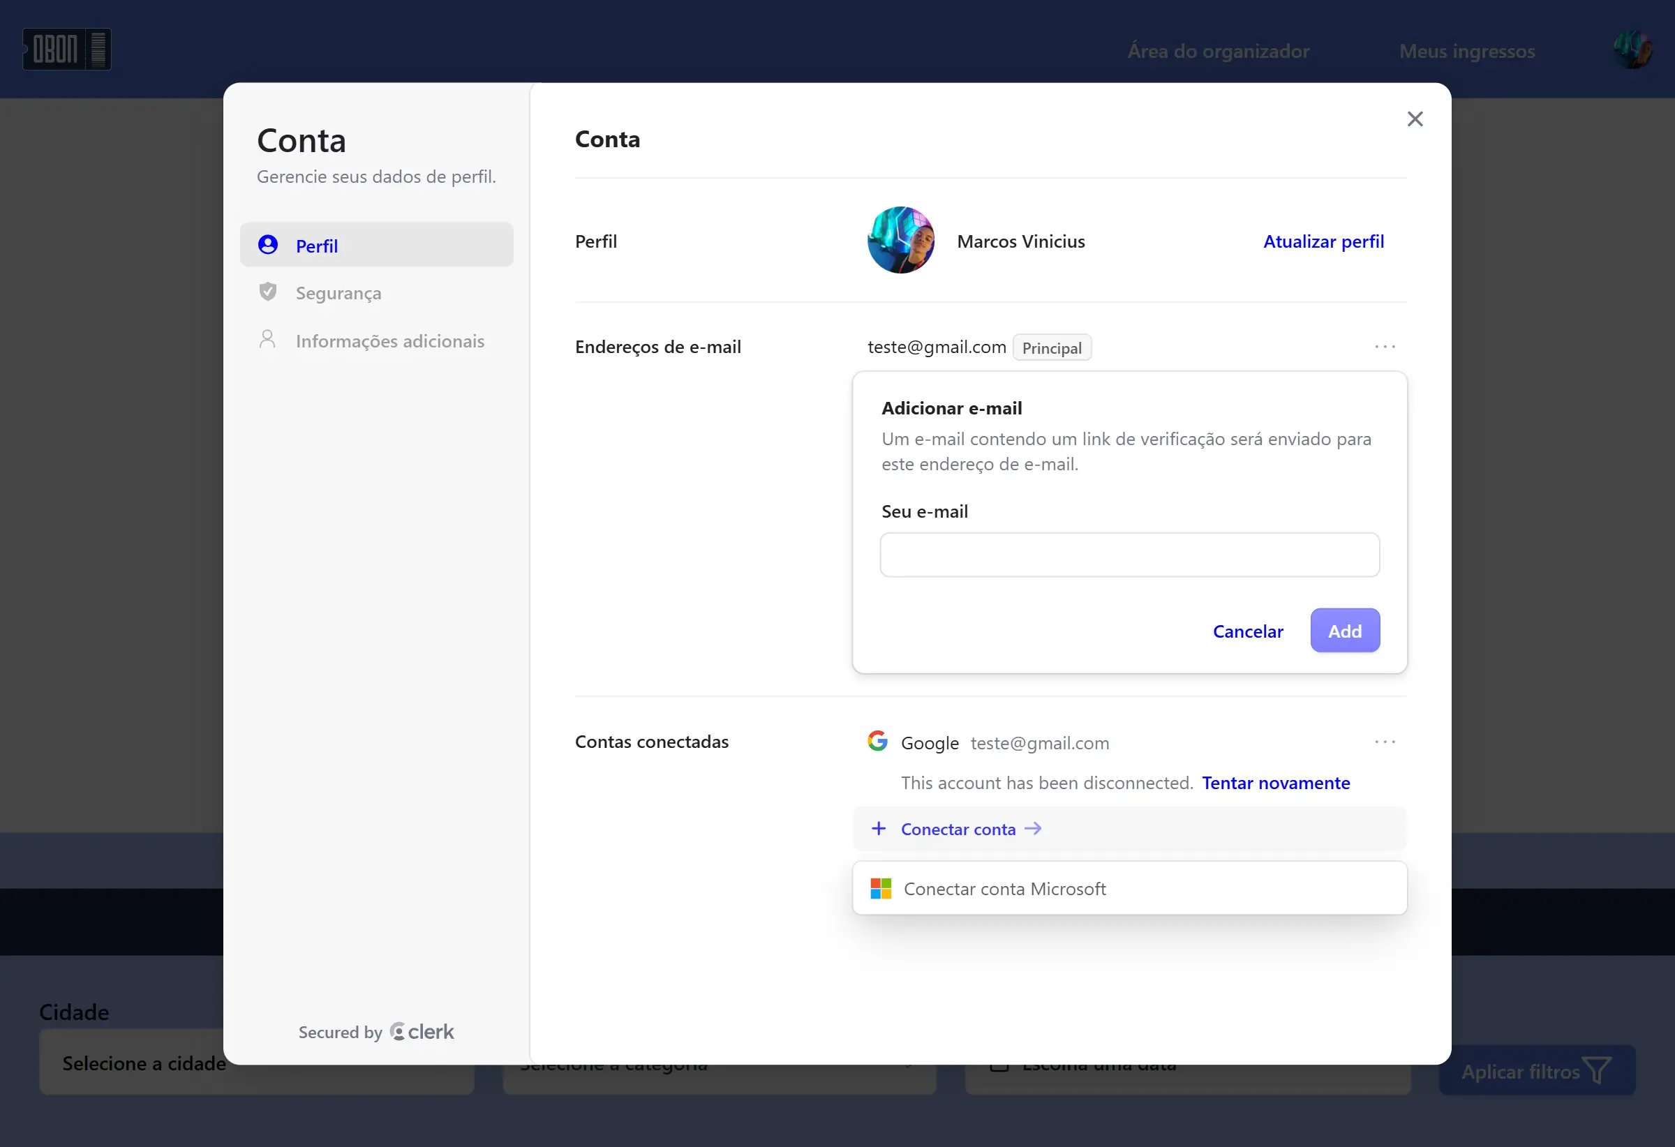Open options menu for teste@gmail.com email
The width and height of the screenshot is (1675, 1147).
(x=1385, y=347)
